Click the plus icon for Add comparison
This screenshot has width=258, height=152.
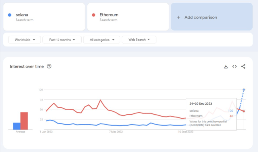pos(178,17)
